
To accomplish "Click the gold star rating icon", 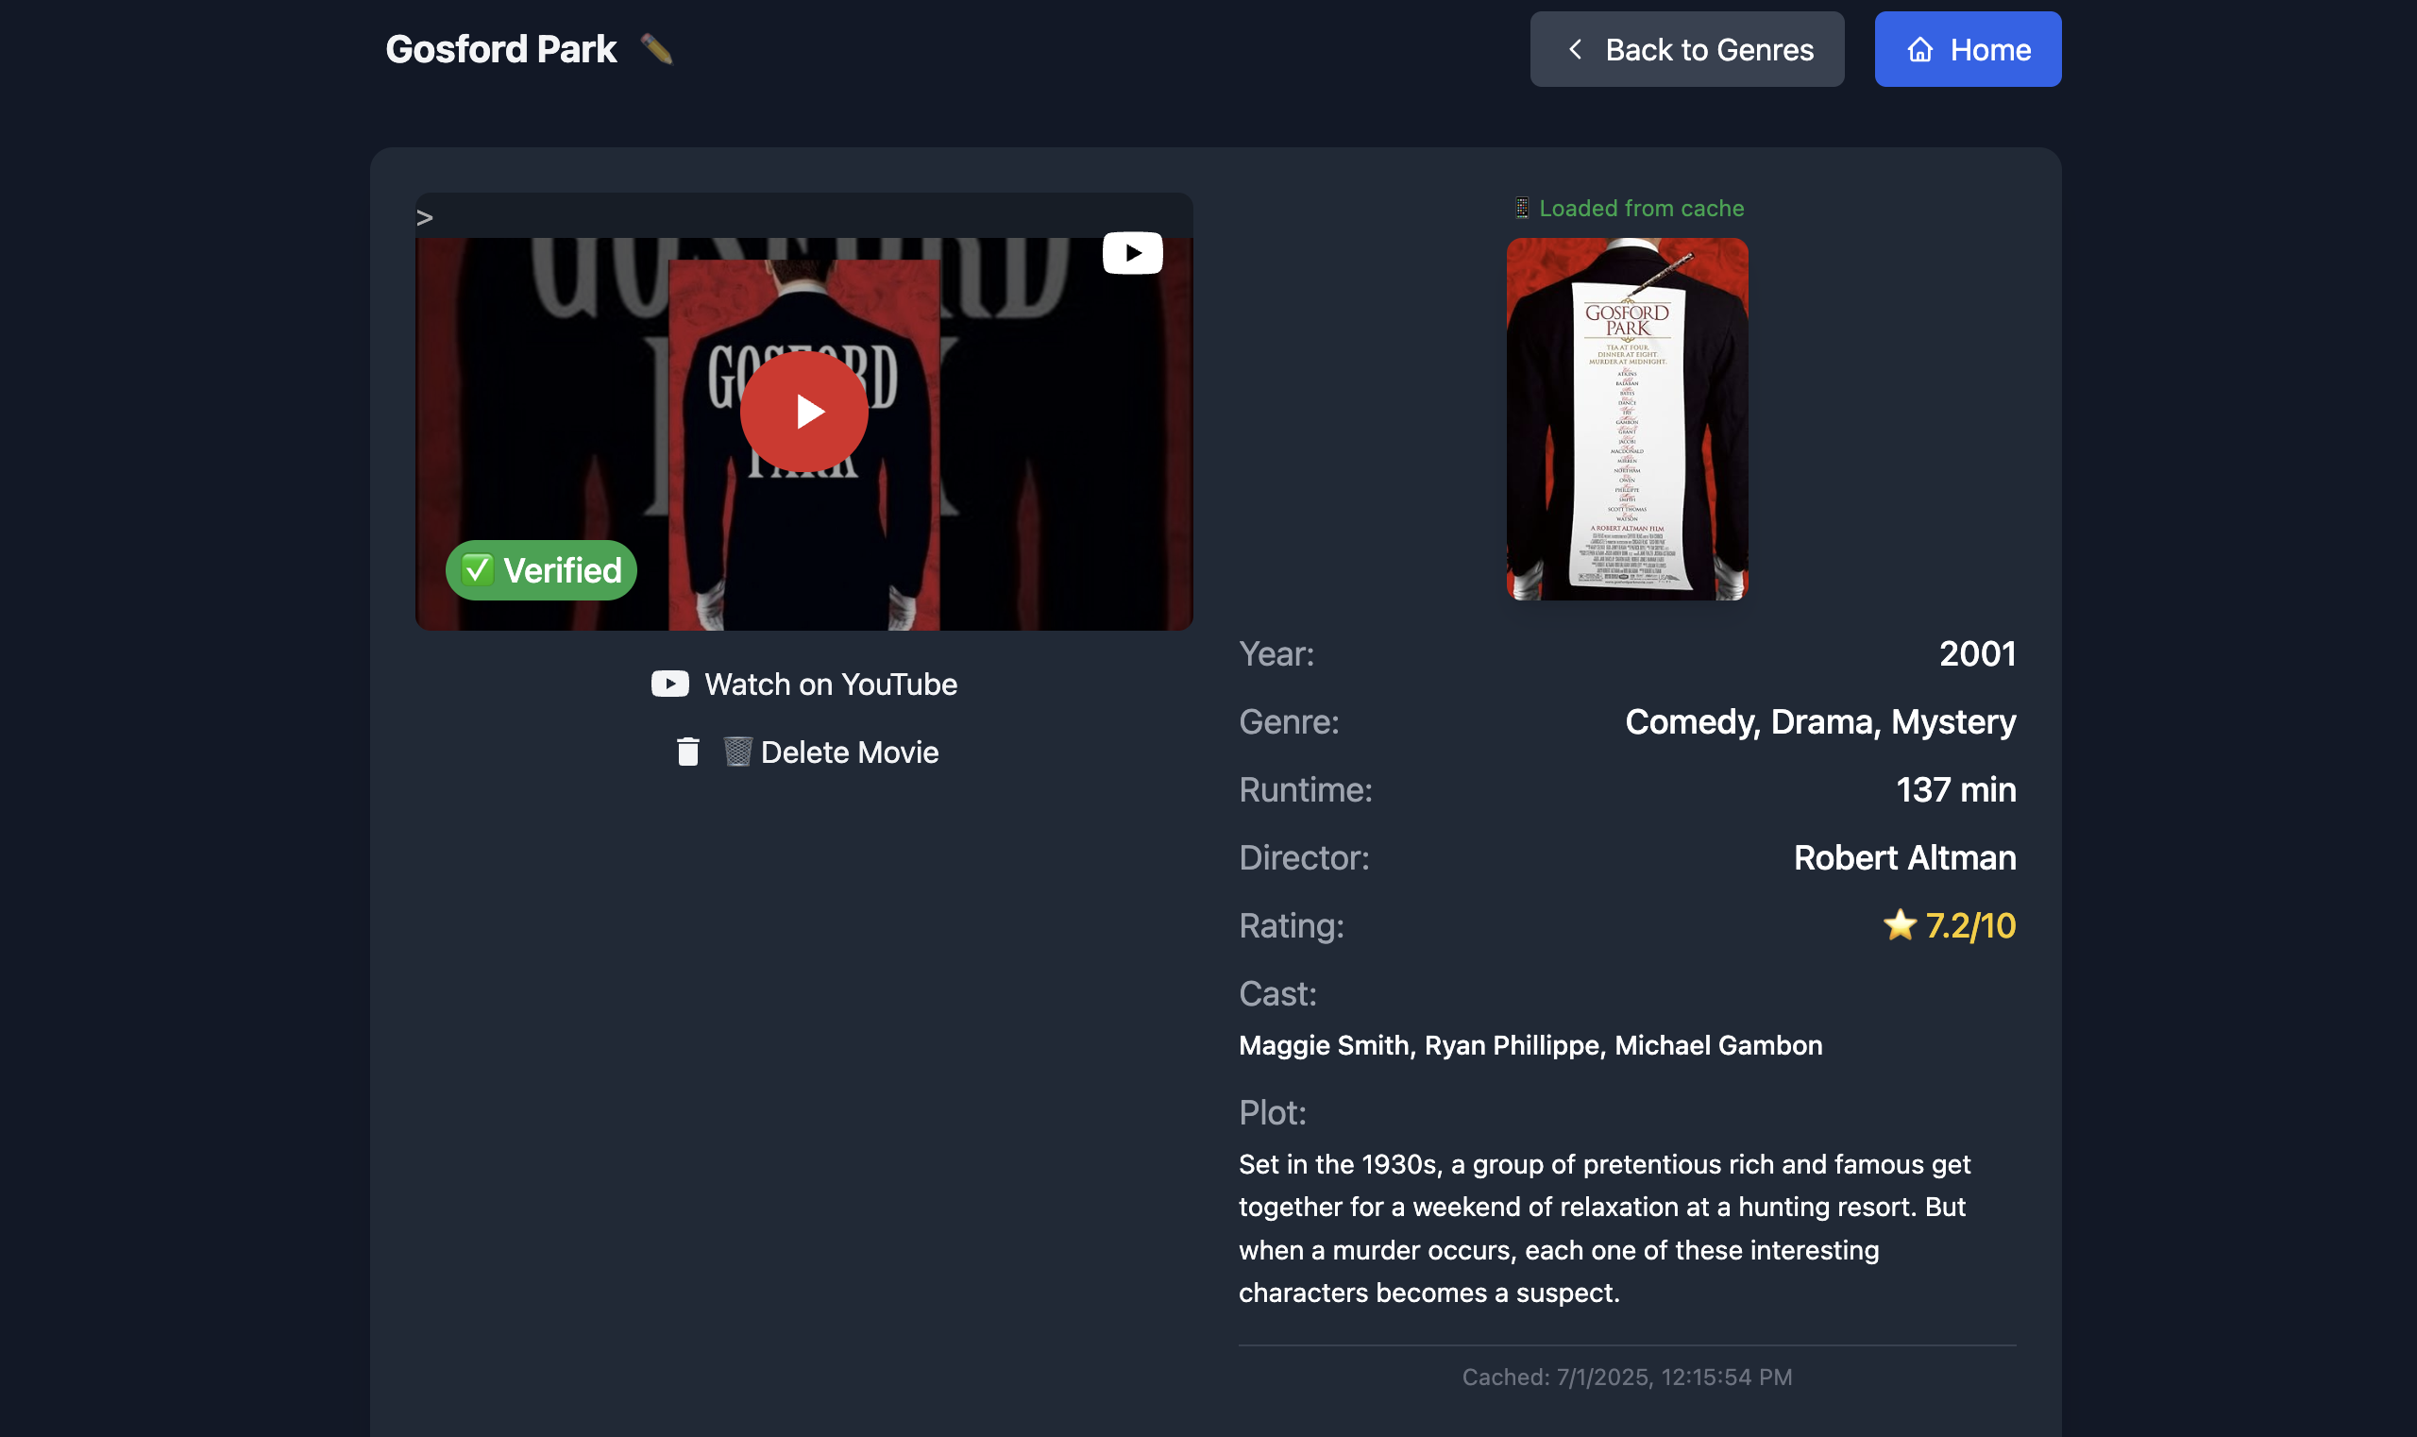I will pos(1899,924).
